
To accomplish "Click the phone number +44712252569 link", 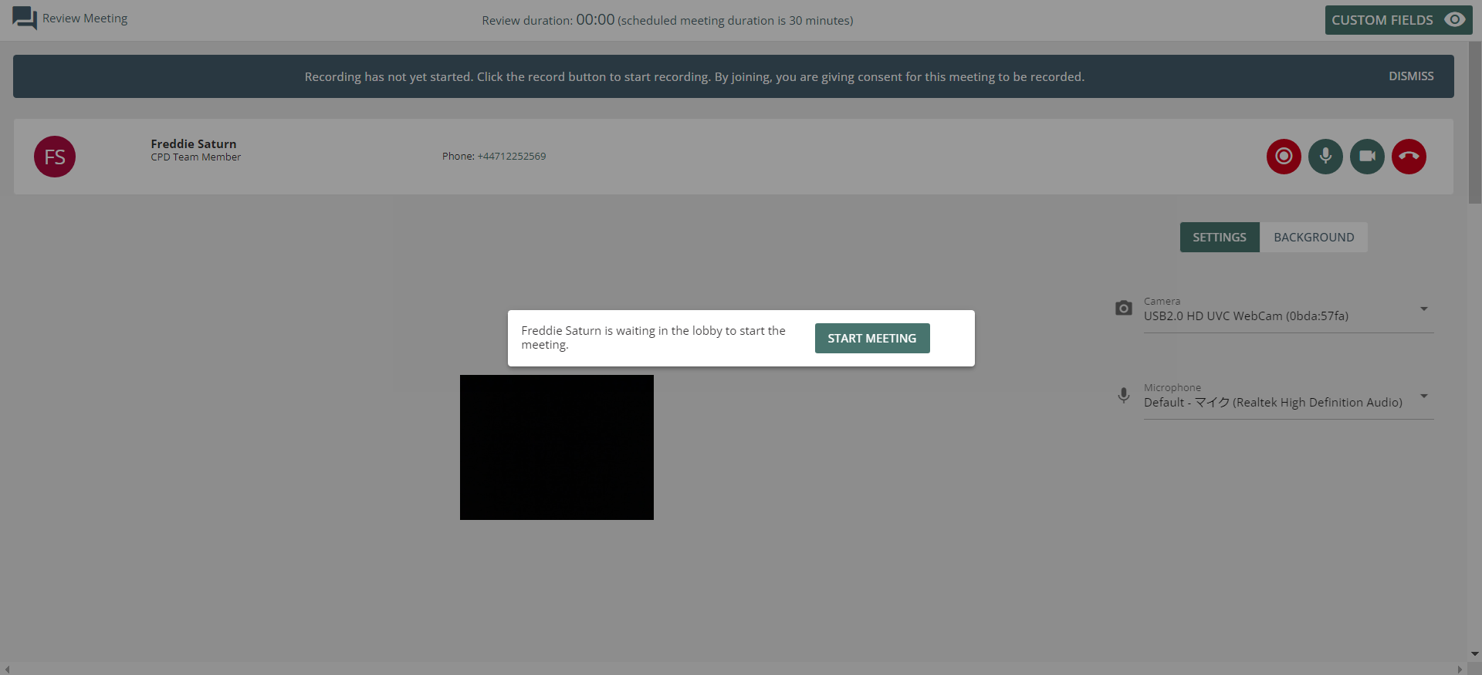I will click(x=511, y=157).
